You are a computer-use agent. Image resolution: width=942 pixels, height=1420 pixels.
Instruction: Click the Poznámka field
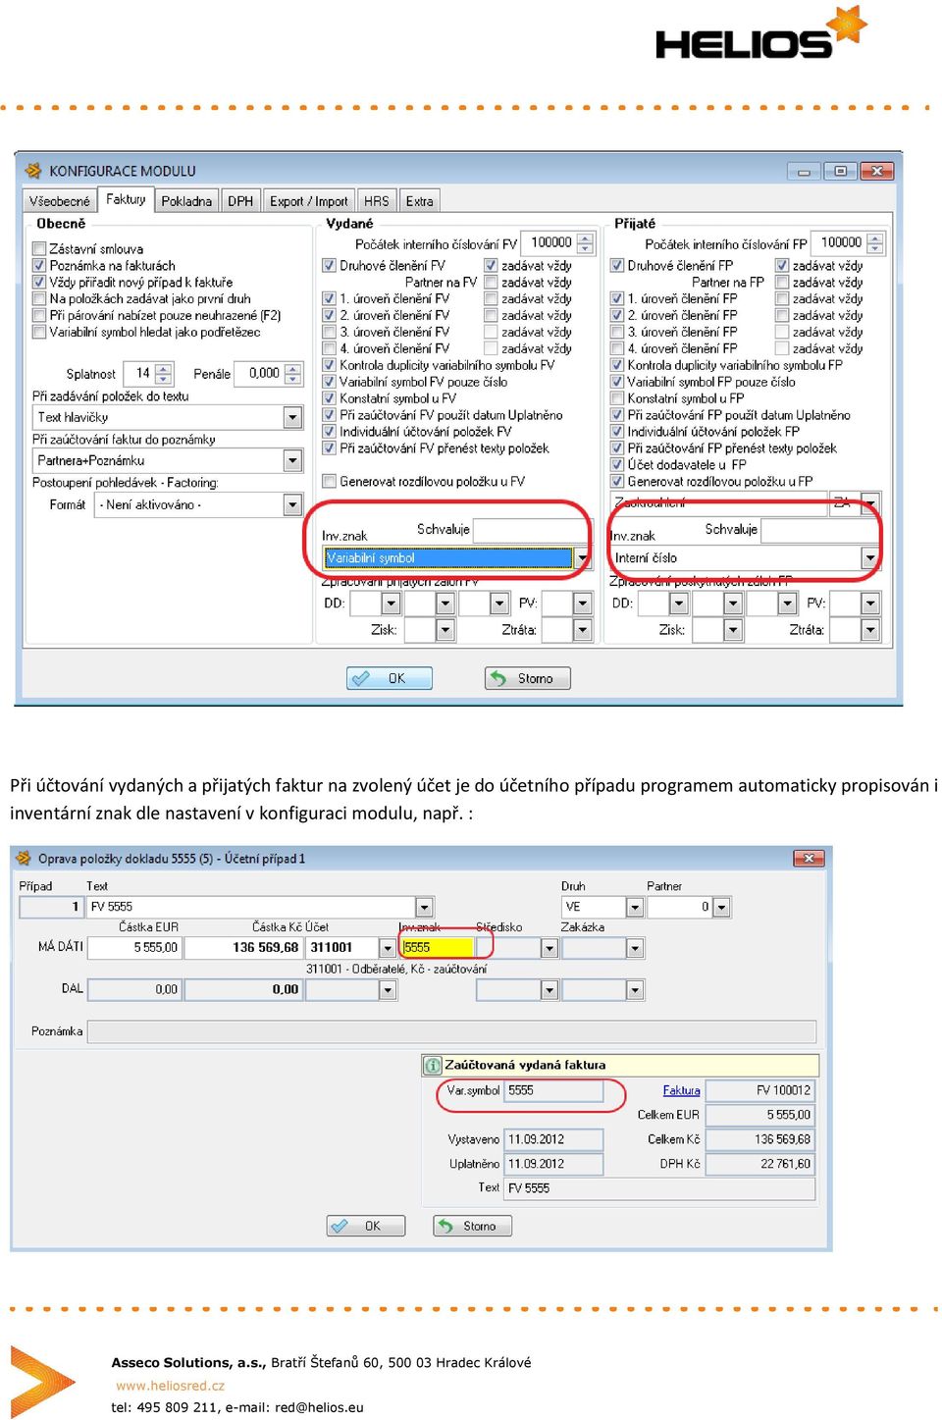pyautogui.click(x=451, y=1031)
